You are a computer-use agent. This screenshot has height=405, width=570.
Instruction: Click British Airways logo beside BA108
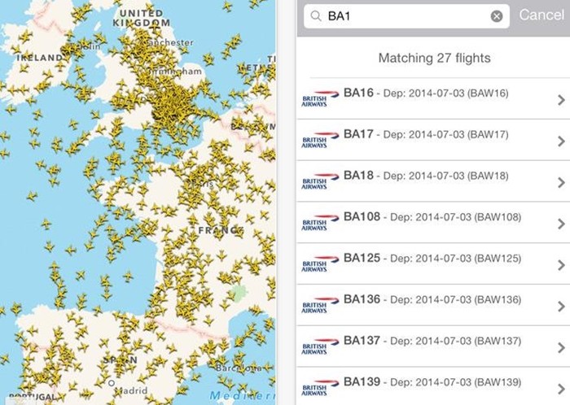pos(320,223)
